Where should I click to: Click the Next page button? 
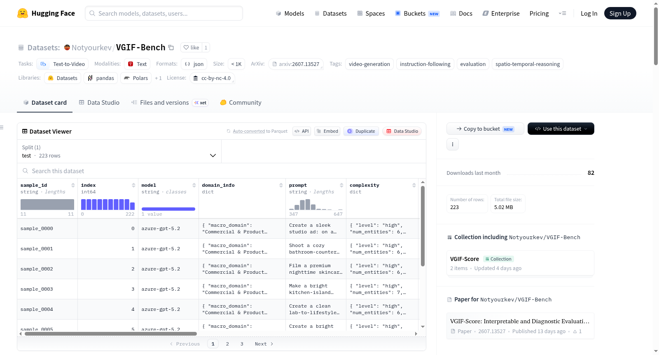(264, 344)
